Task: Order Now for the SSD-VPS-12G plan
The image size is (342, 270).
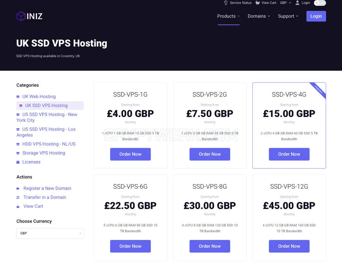Action: click(289, 246)
